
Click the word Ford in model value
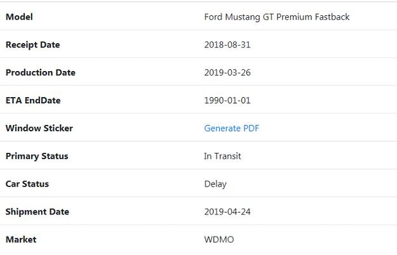click(x=213, y=16)
